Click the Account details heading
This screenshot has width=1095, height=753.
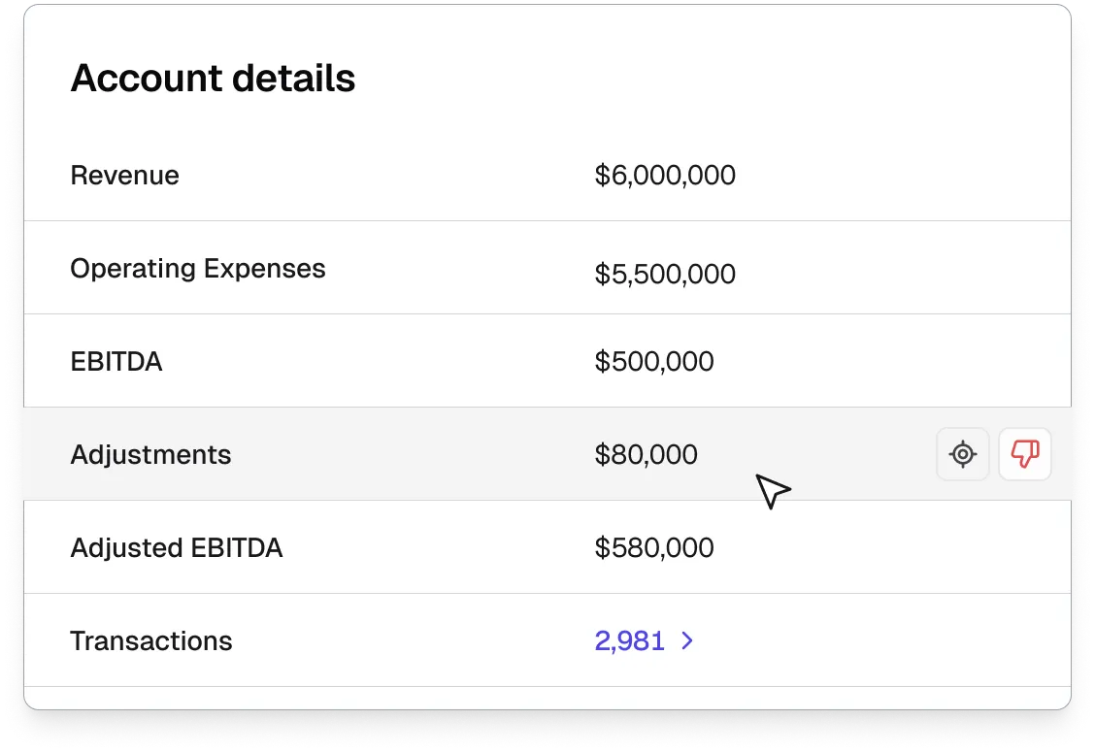pyautogui.click(x=213, y=78)
